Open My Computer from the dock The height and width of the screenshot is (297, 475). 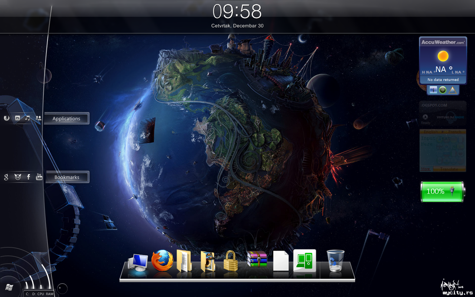[x=138, y=262]
